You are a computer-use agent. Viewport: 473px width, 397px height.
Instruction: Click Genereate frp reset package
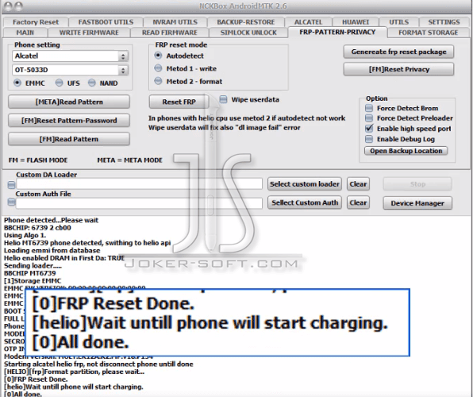coord(398,52)
